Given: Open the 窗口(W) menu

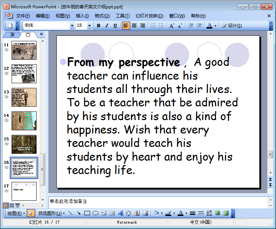Looking at the screenshot, I should point(177,16).
